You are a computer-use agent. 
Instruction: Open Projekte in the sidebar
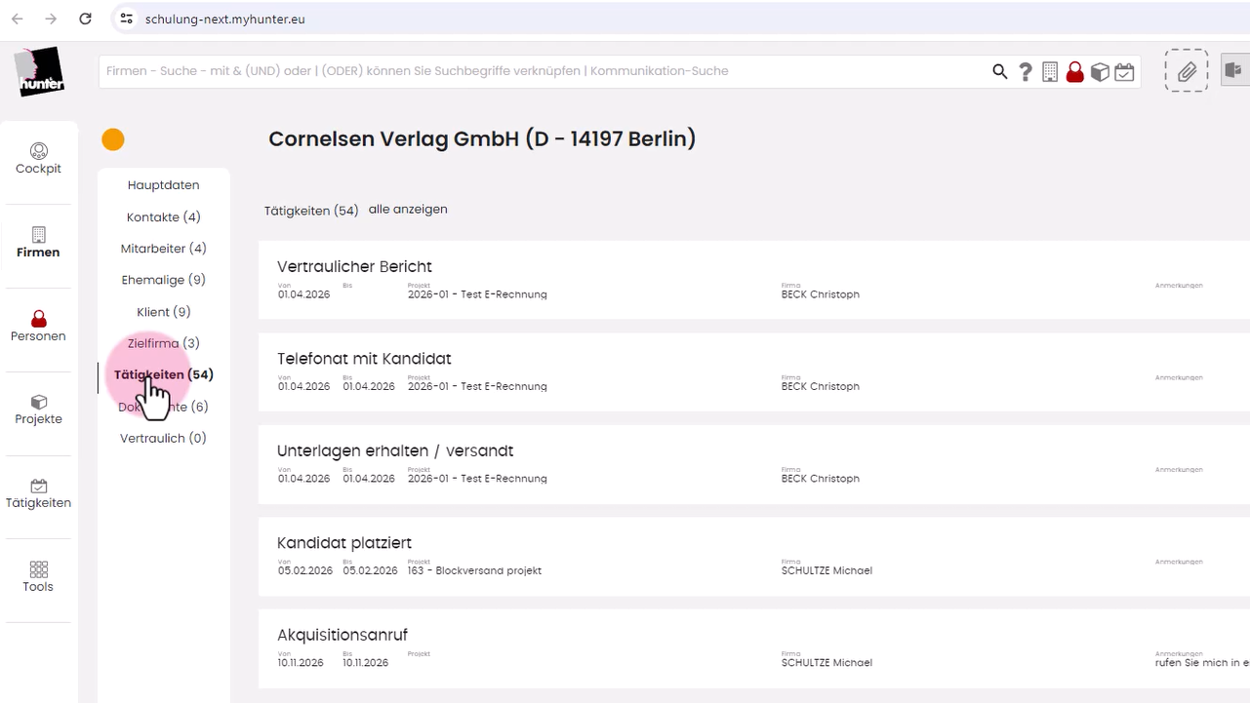pos(38,410)
